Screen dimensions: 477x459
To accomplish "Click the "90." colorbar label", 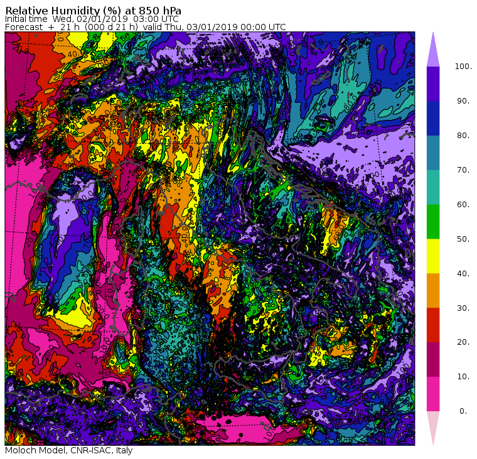I will 463,101.
